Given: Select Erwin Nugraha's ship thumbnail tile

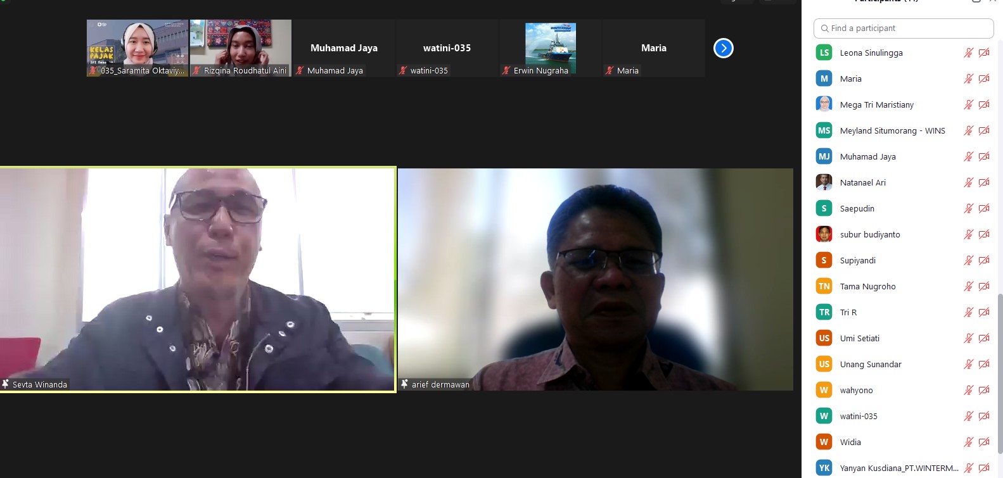Looking at the screenshot, I should pyautogui.click(x=550, y=48).
